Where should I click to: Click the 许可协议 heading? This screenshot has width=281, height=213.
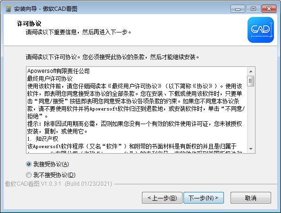(x=29, y=24)
